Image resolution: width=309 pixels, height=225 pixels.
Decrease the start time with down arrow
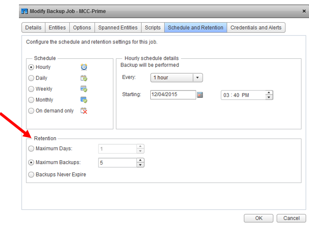pyautogui.click(x=269, y=97)
